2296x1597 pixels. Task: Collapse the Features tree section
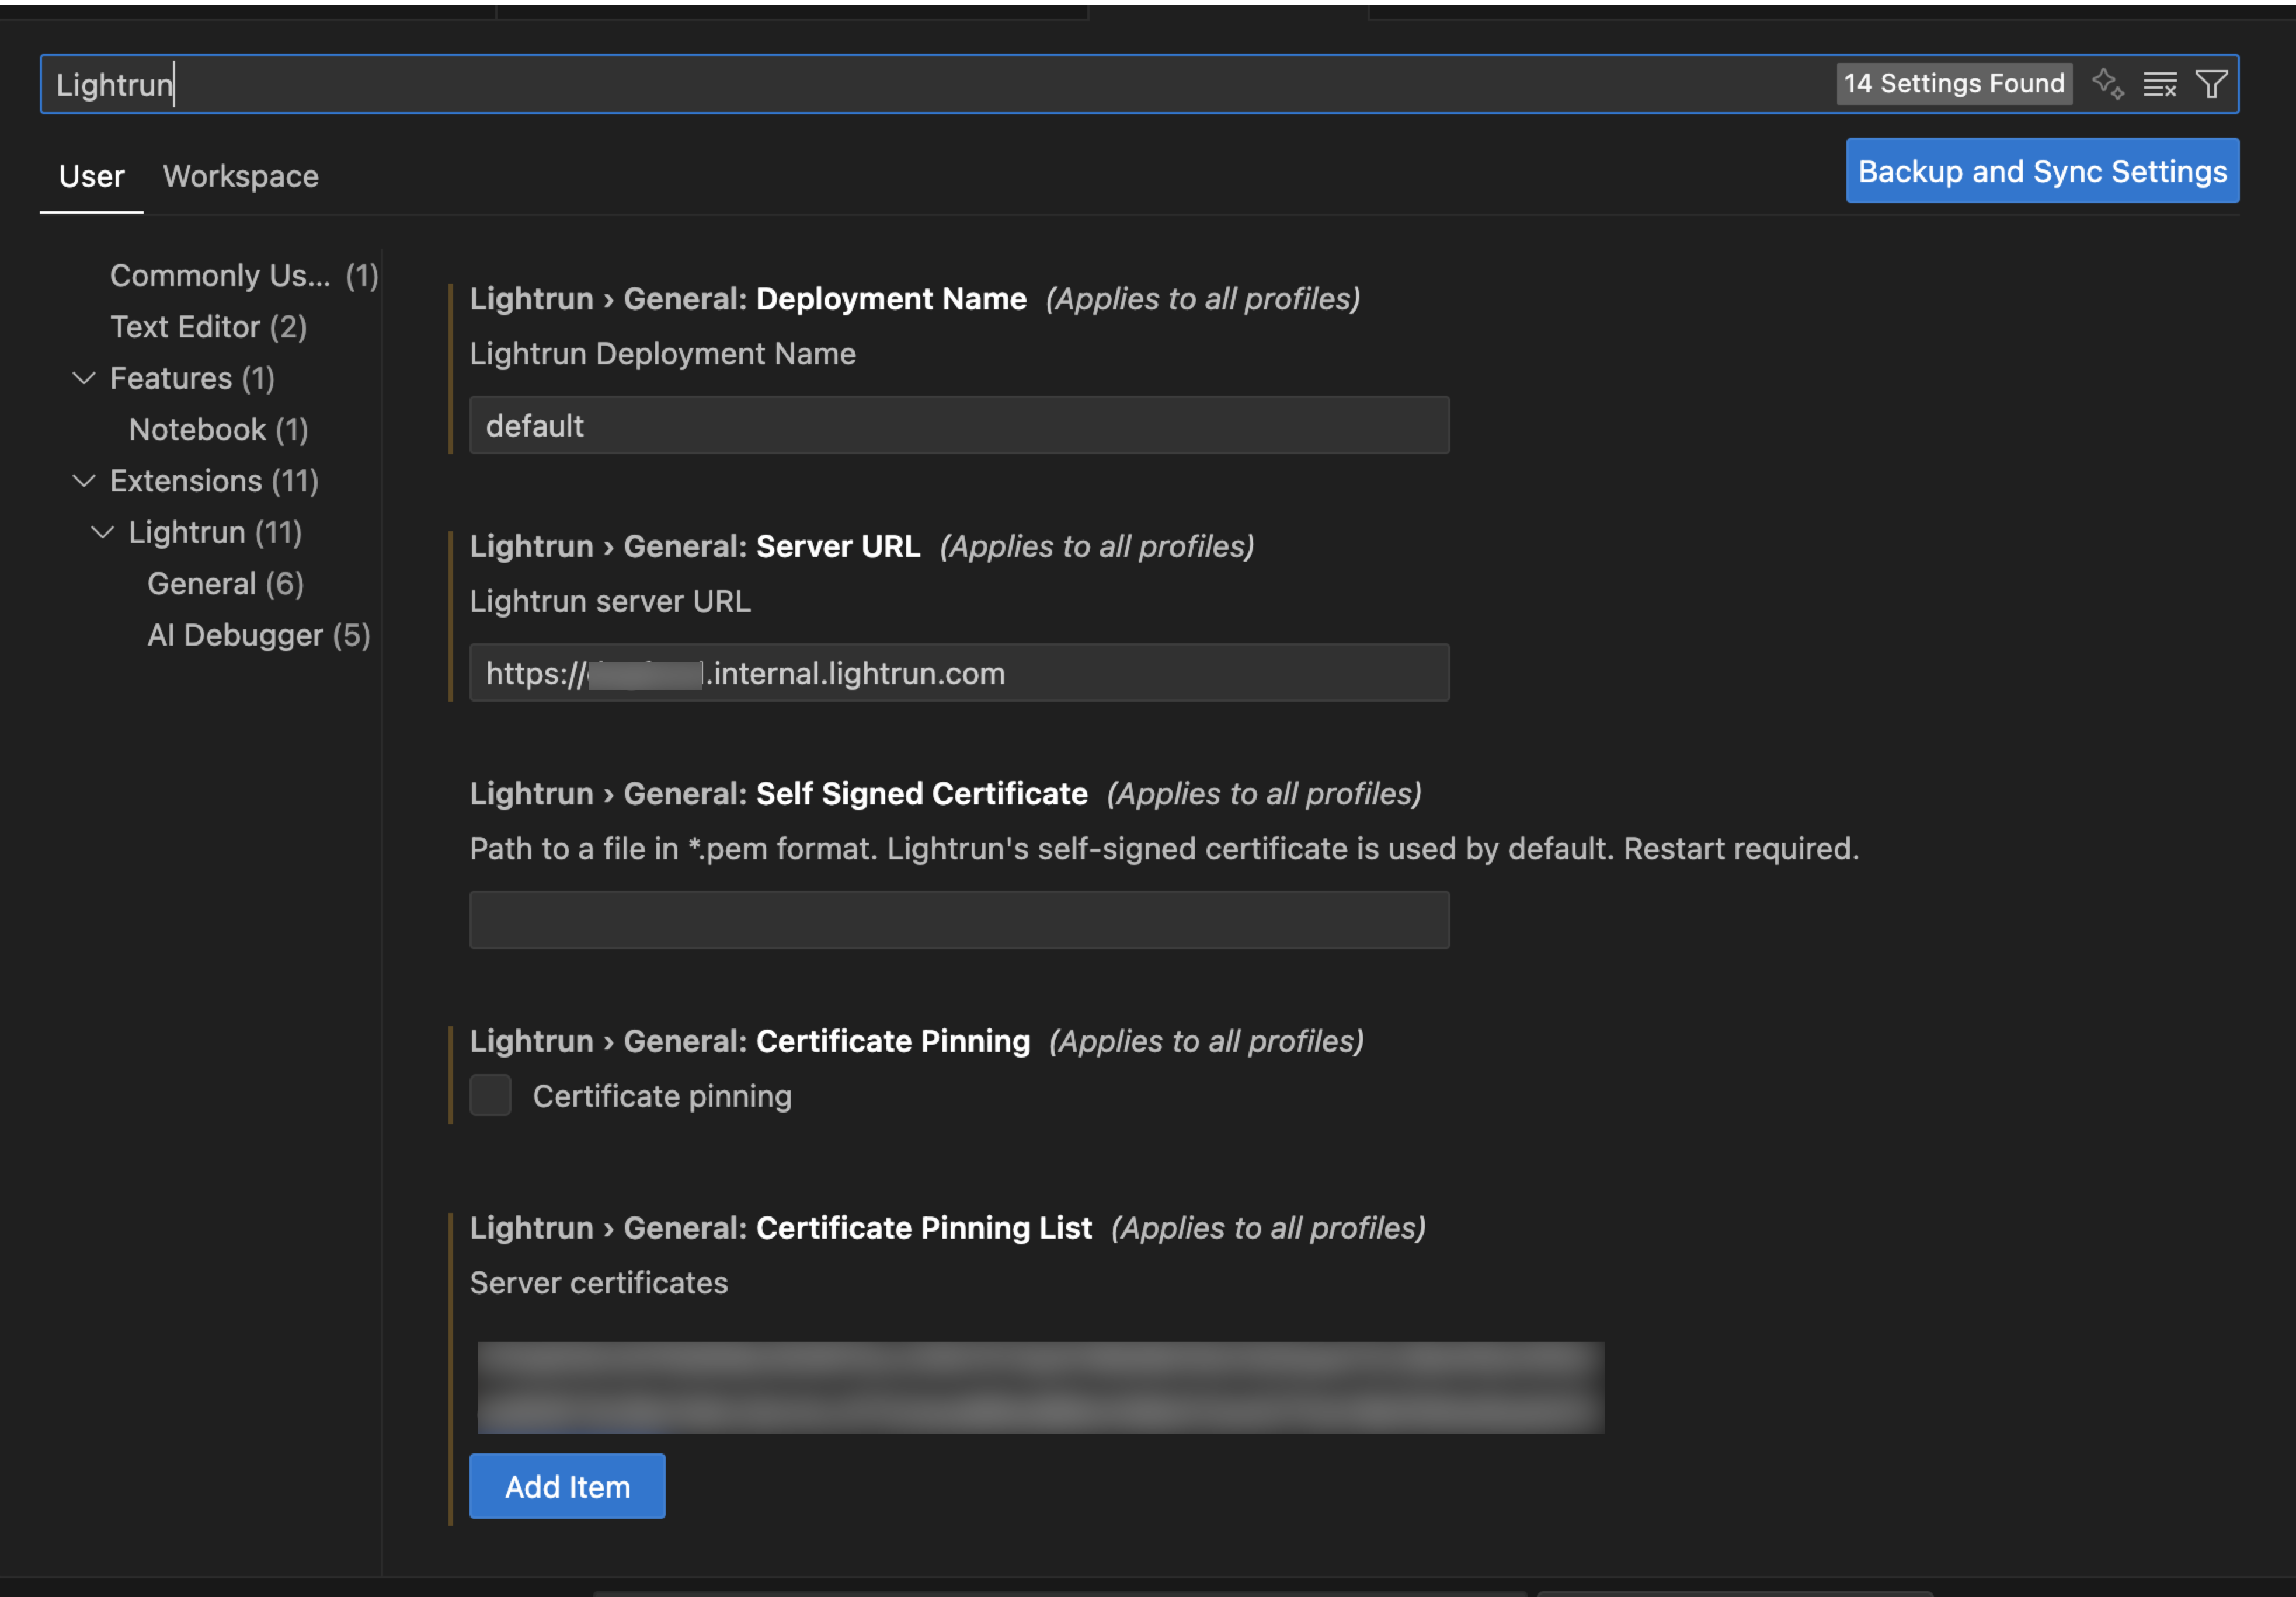(x=85, y=378)
